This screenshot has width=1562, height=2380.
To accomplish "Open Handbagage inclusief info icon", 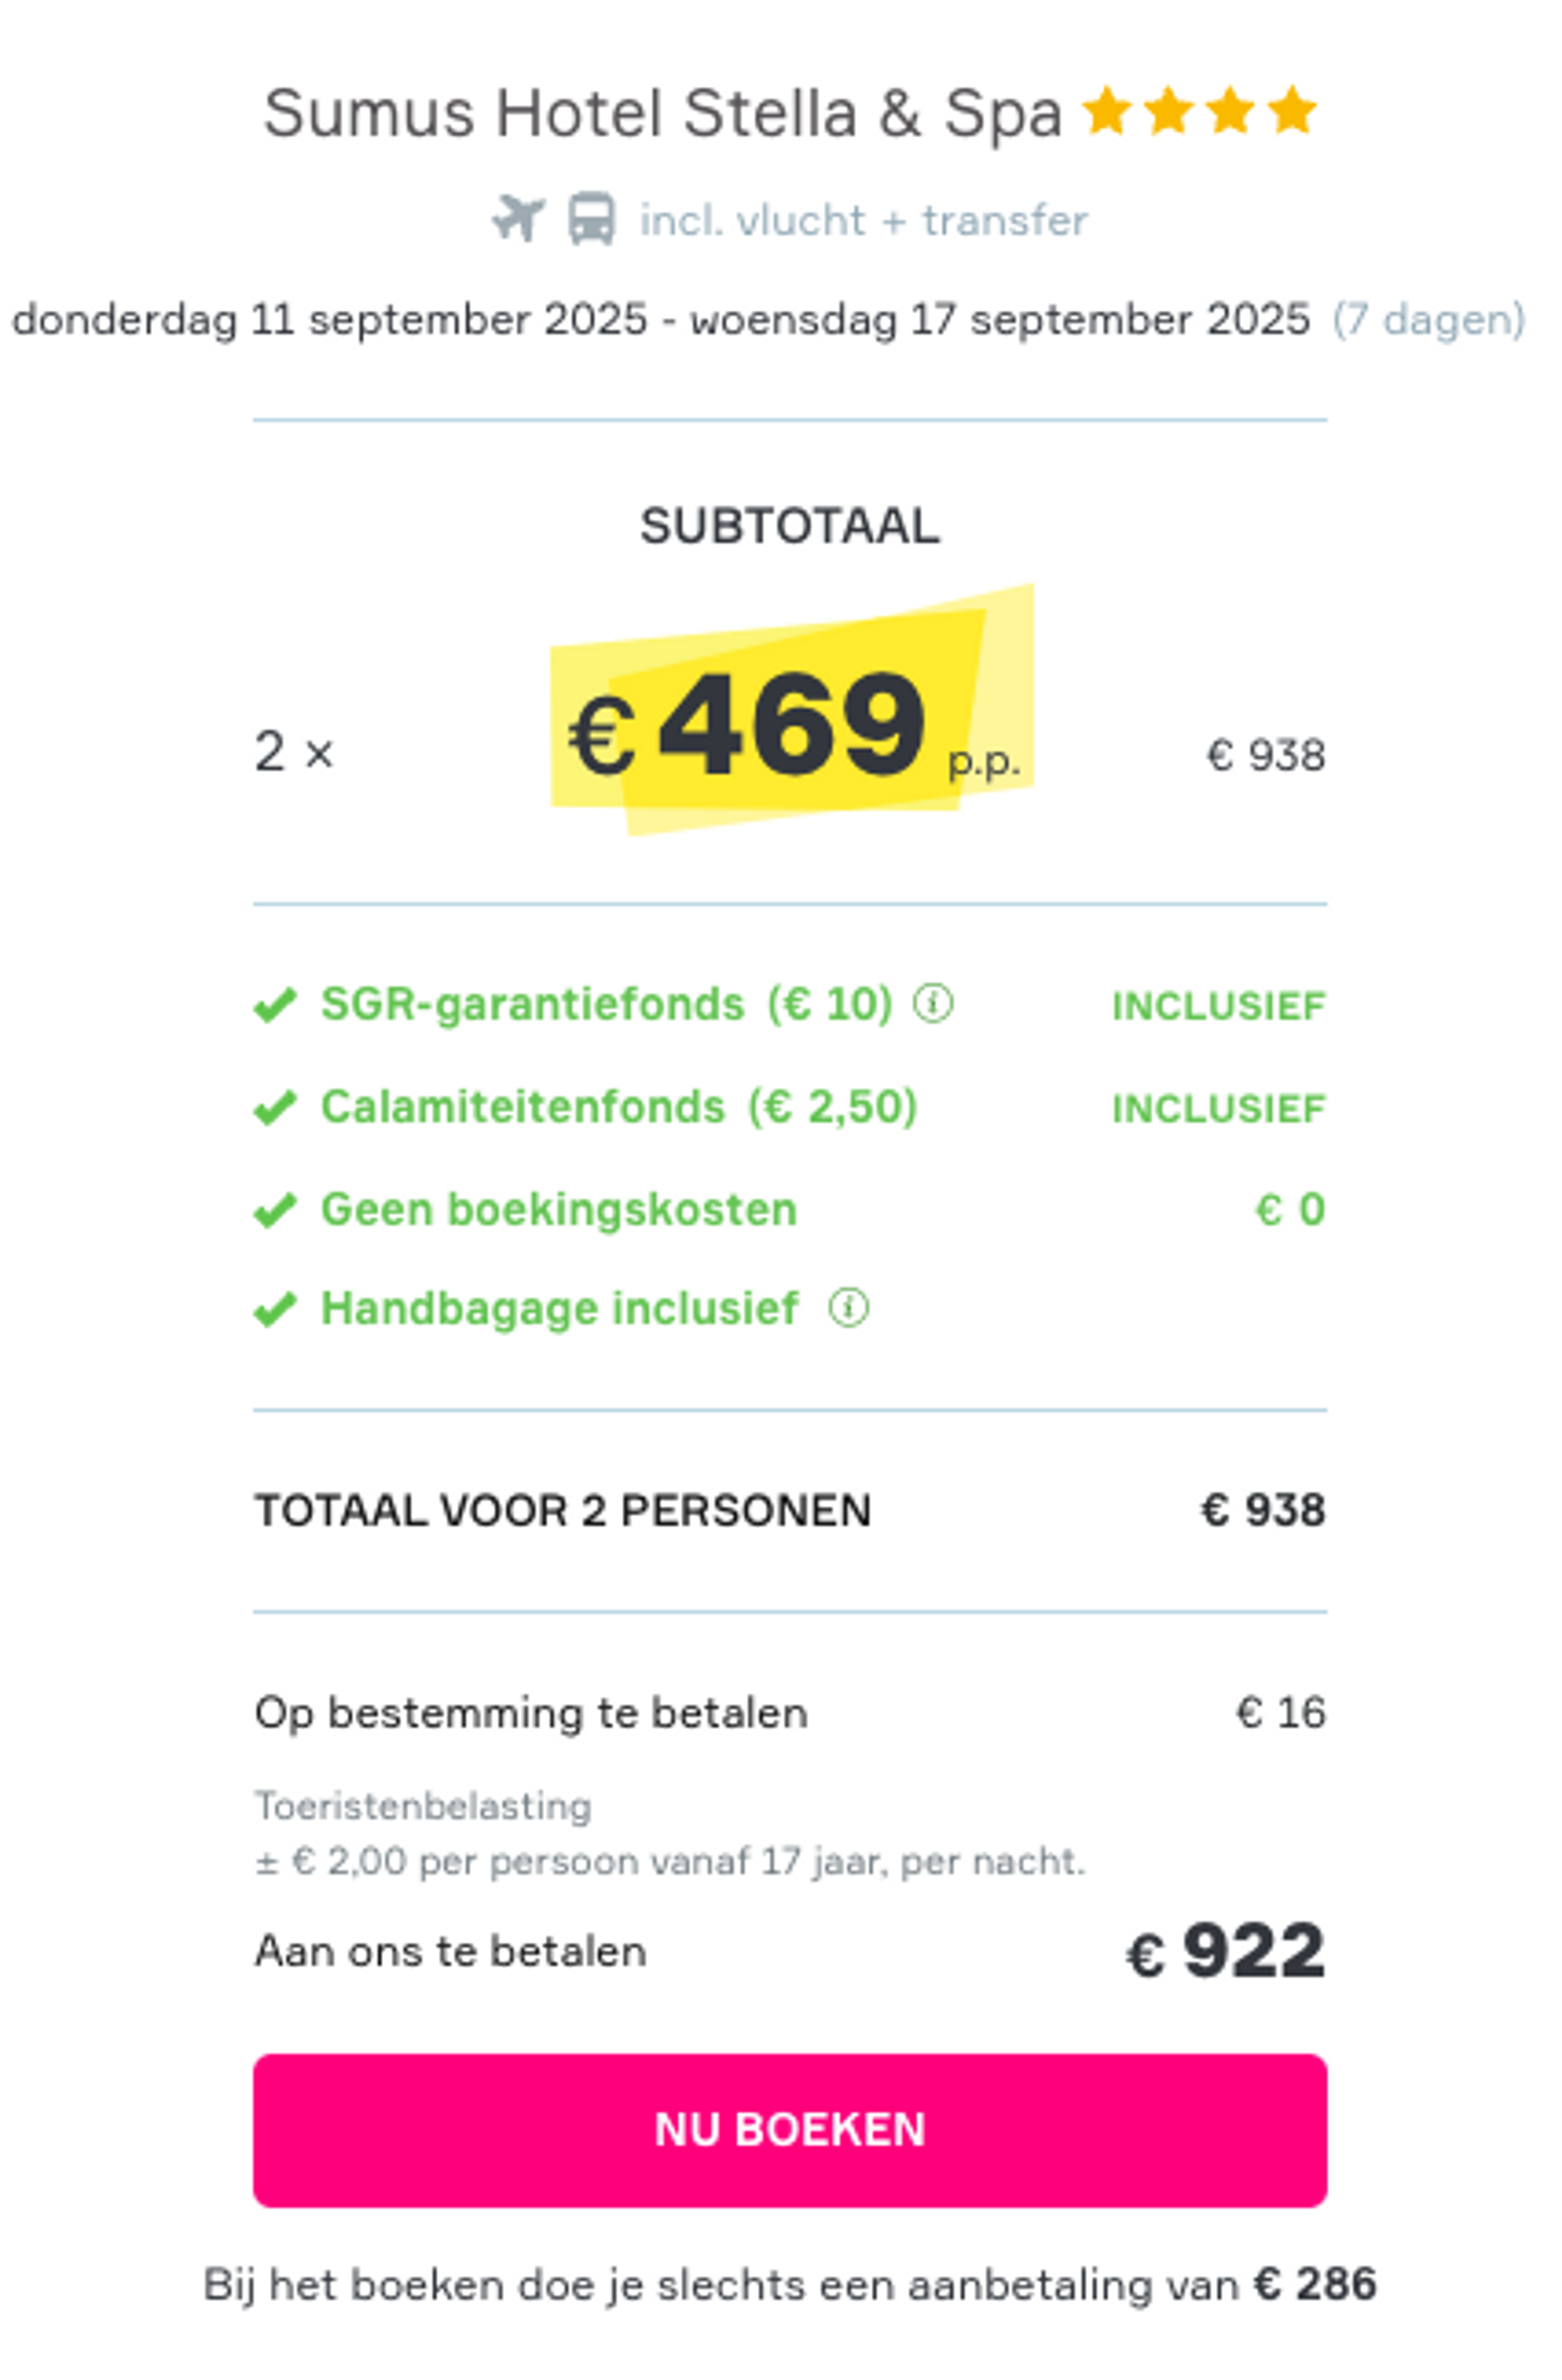I will pyautogui.click(x=848, y=1307).
